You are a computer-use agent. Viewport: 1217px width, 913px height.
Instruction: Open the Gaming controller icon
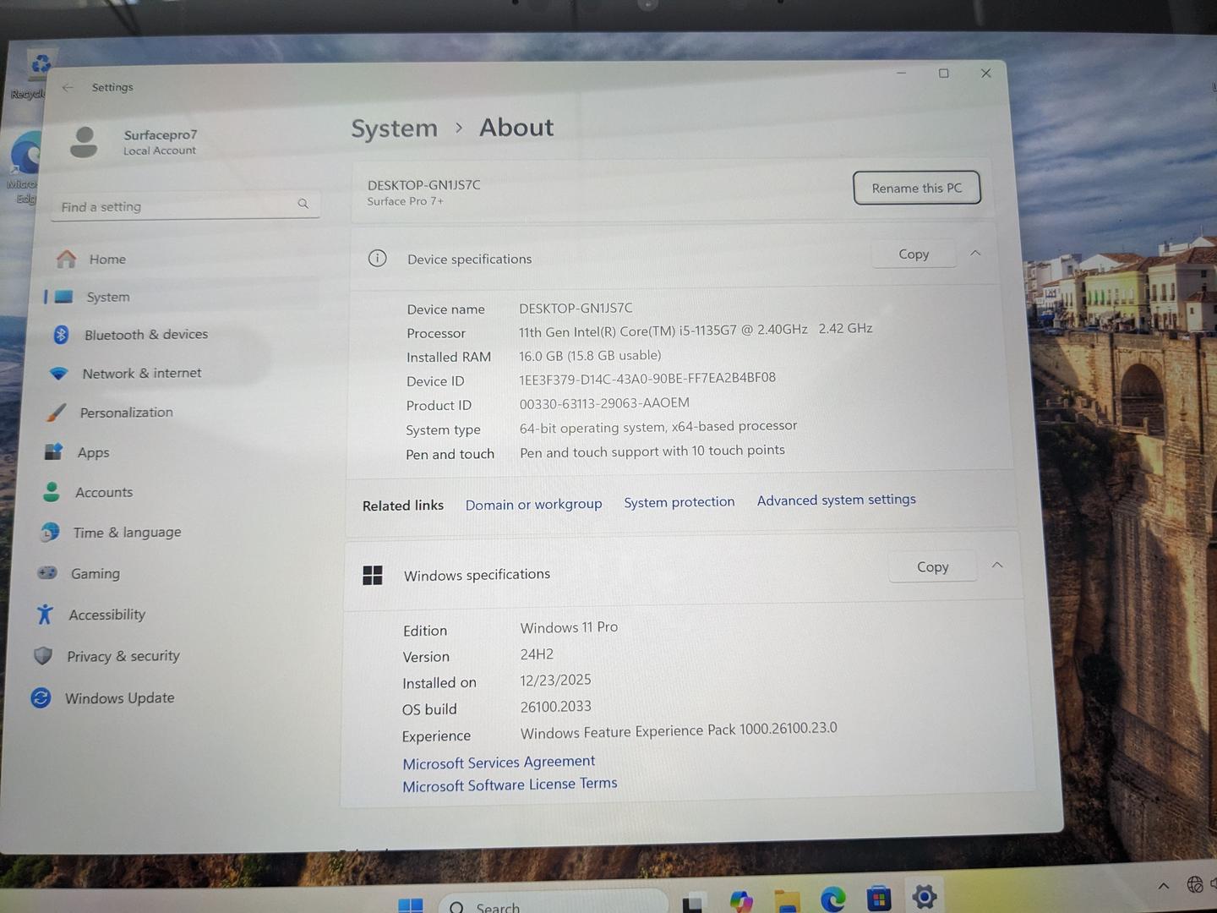tap(47, 573)
